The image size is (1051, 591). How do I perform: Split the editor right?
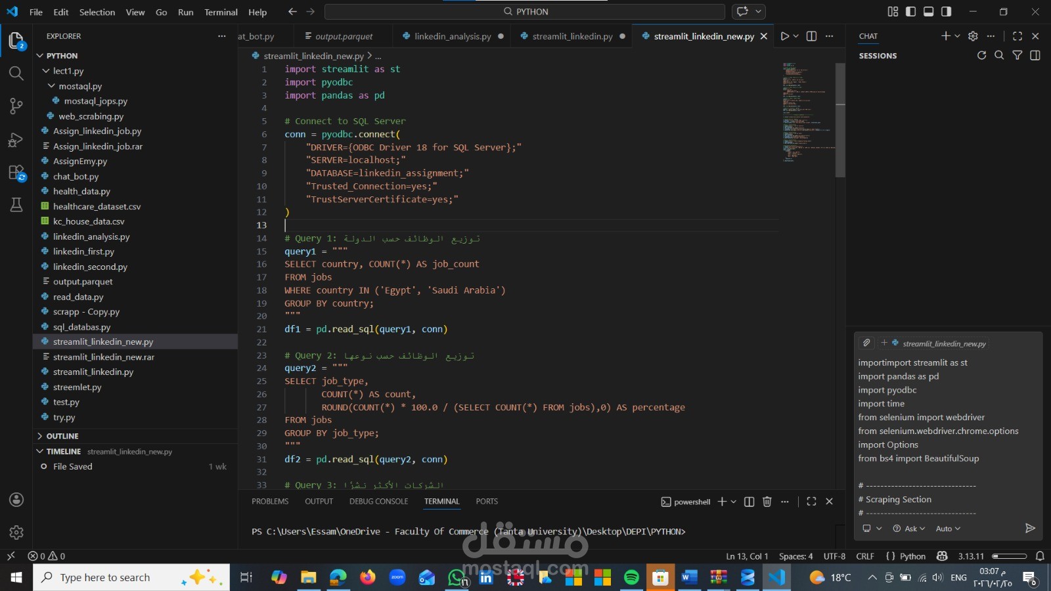[812, 36]
